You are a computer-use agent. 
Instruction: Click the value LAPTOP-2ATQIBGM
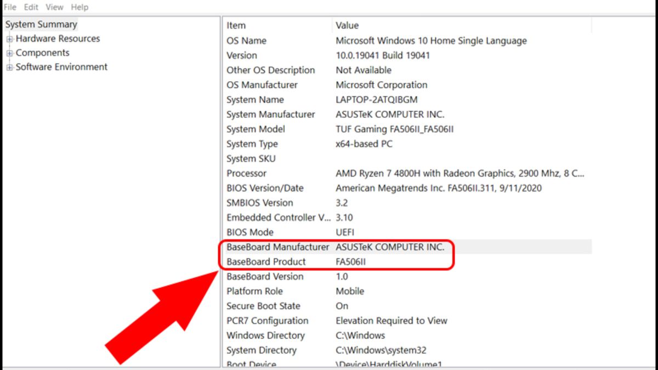point(376,100)
